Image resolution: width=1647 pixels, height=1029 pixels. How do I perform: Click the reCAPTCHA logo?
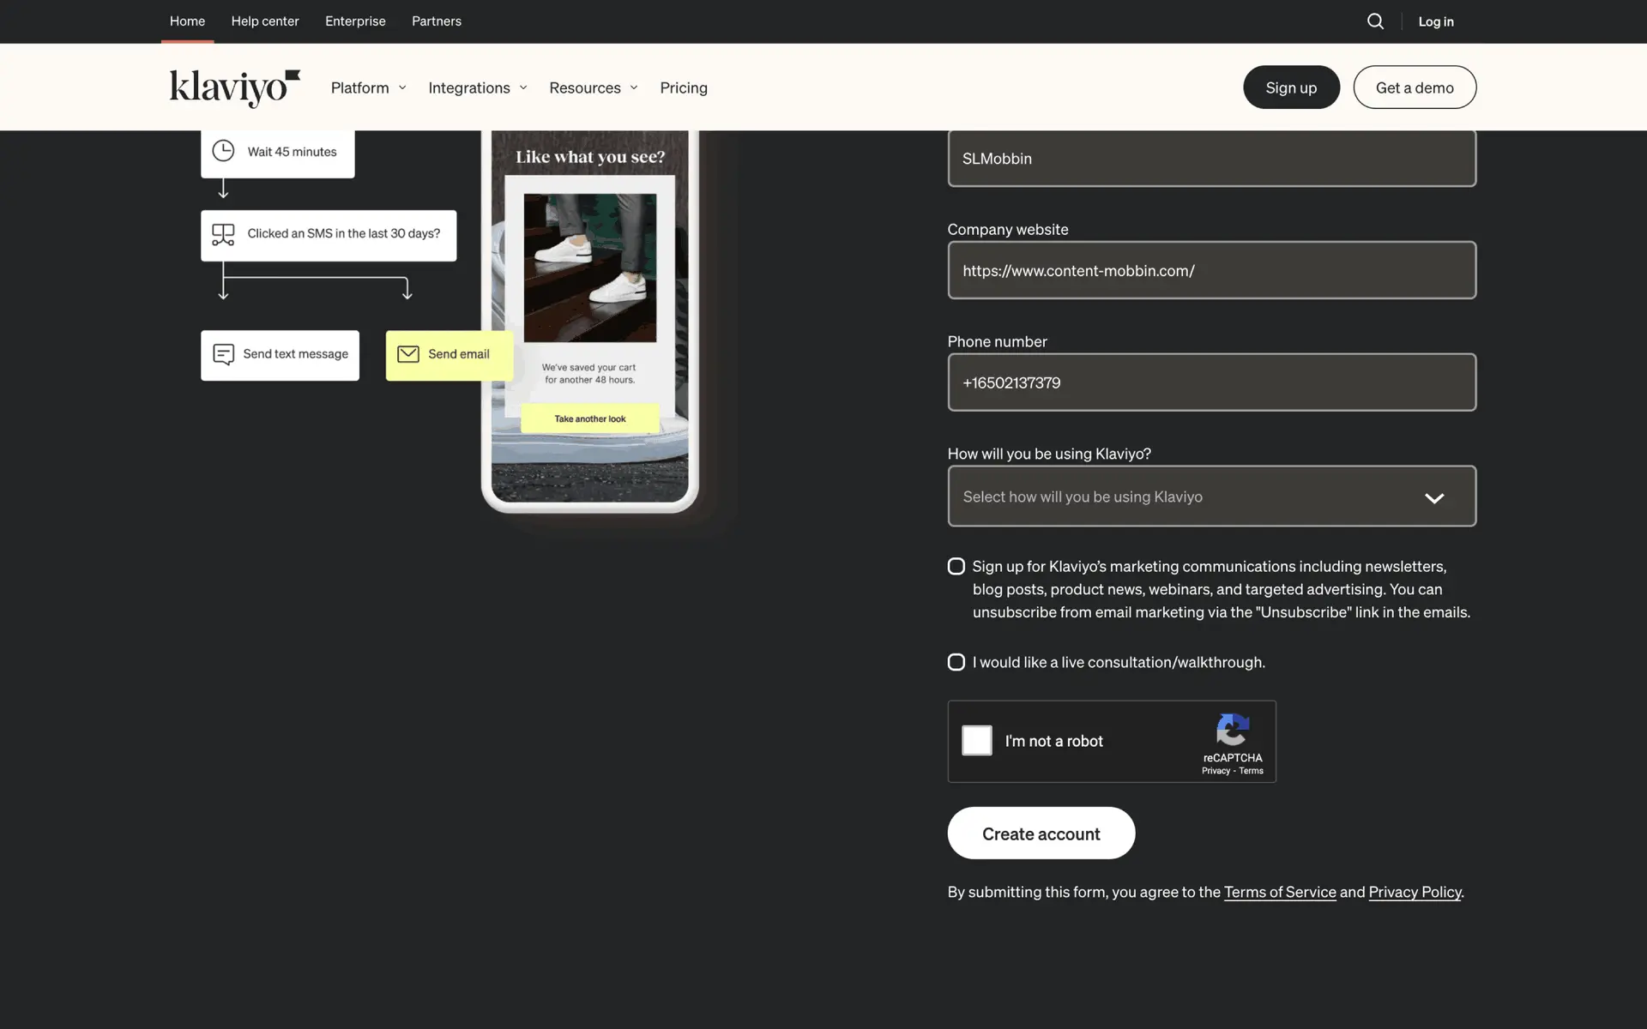click(1232, 731)
